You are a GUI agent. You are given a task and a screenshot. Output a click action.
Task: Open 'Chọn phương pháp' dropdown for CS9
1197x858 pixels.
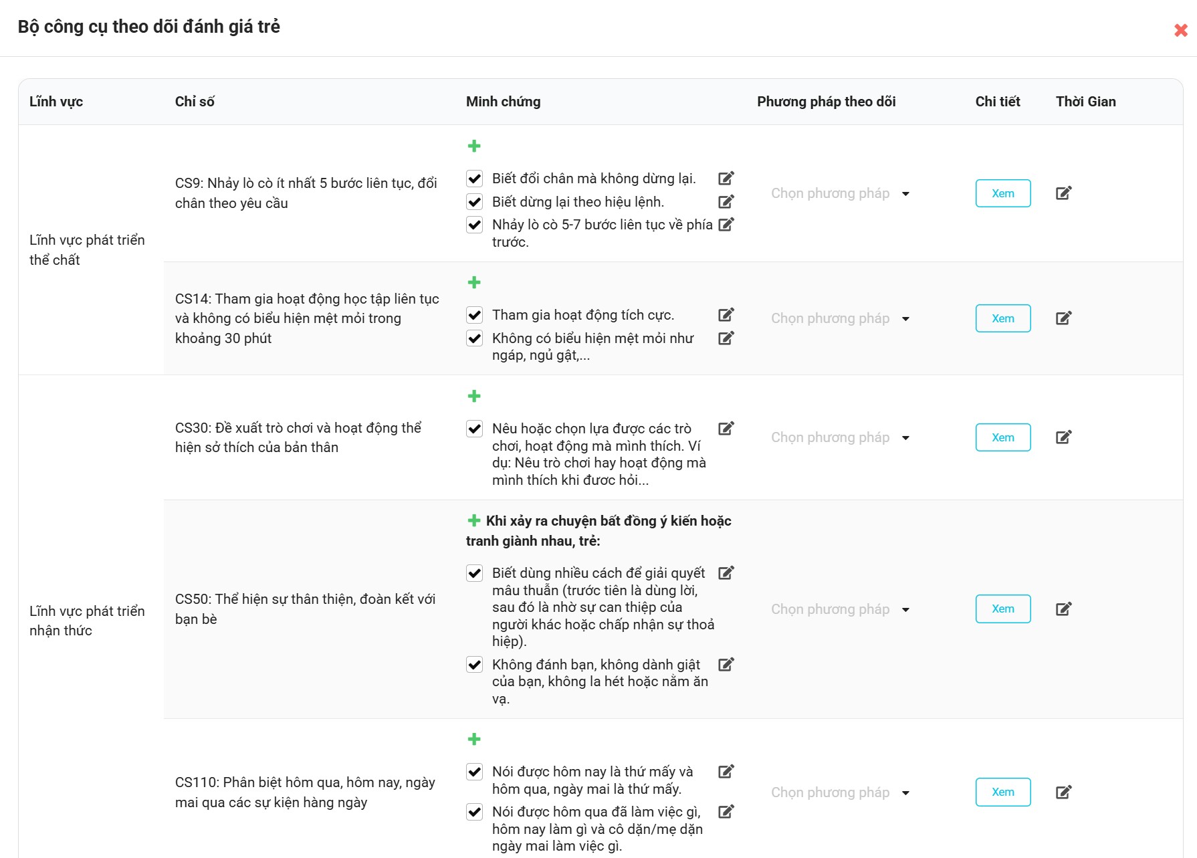840,194
